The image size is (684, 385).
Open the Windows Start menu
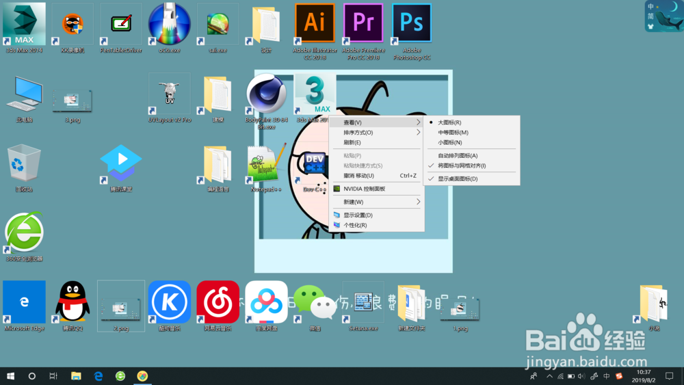click(x=10, y=376)
